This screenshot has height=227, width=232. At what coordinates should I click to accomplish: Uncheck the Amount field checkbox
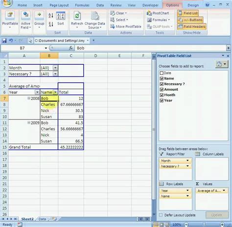[162, 90]
